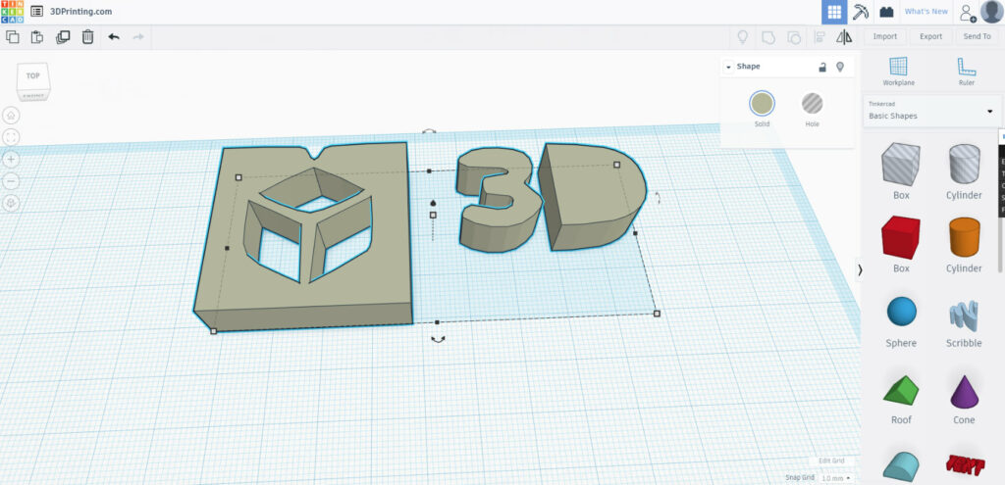Activate the Ruler tool
The image size is (1005, 485).
pyautogui.click(x=966, y=71)
